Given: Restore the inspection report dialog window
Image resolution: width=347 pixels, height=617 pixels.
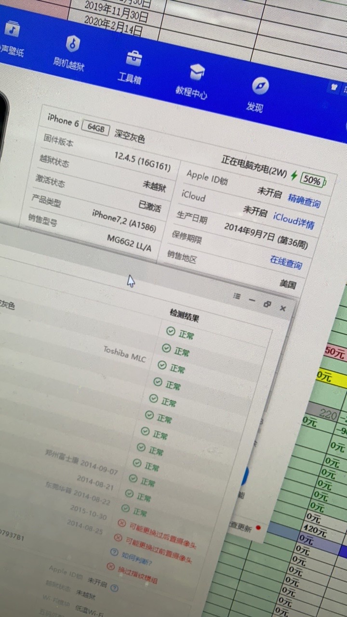Looking at the screenshot, I should point(267,304).
